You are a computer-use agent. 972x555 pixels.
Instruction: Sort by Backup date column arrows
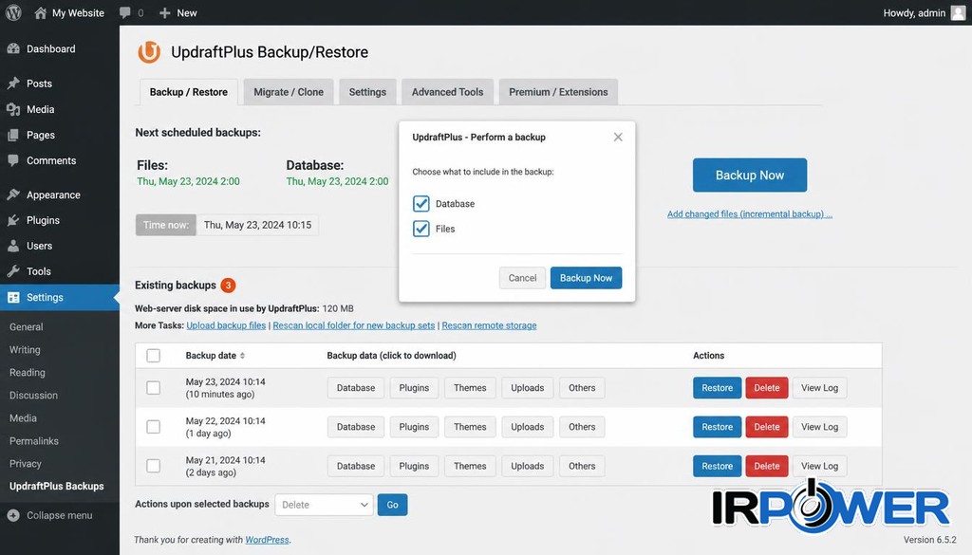click(x=242, y=356)
